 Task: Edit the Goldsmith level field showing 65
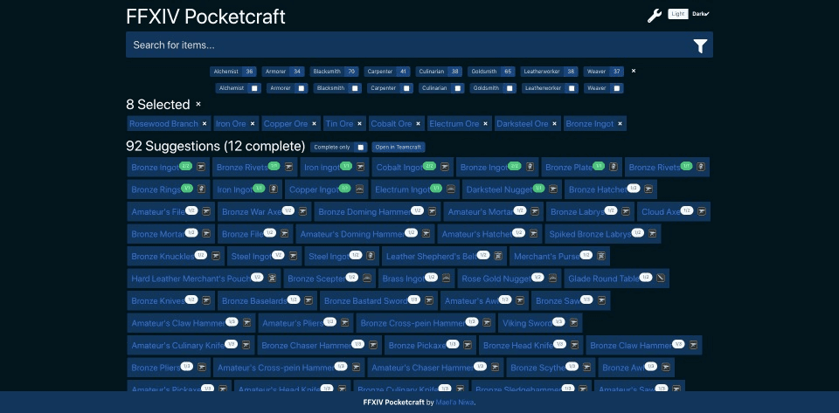click(509, 72)
